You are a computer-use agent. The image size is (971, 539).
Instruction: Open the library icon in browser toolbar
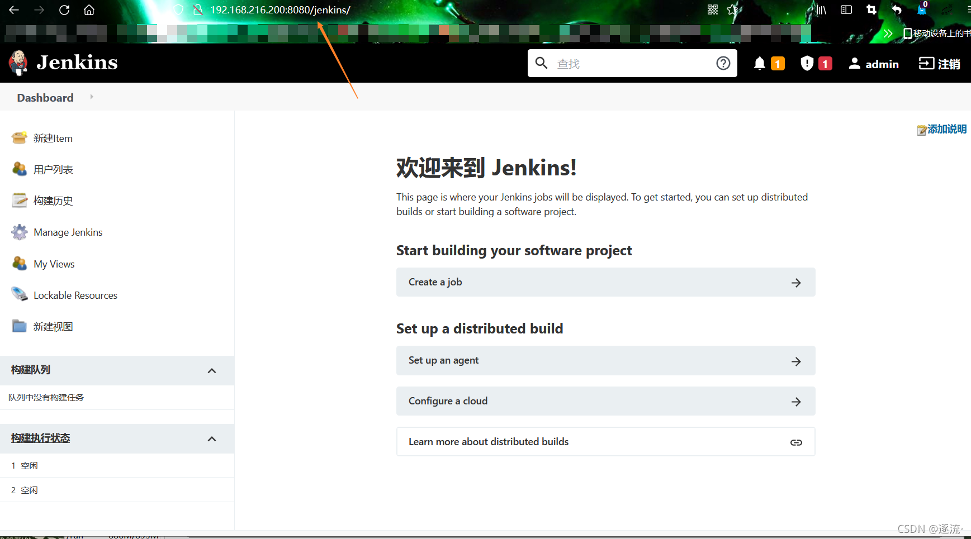(821, 9)
